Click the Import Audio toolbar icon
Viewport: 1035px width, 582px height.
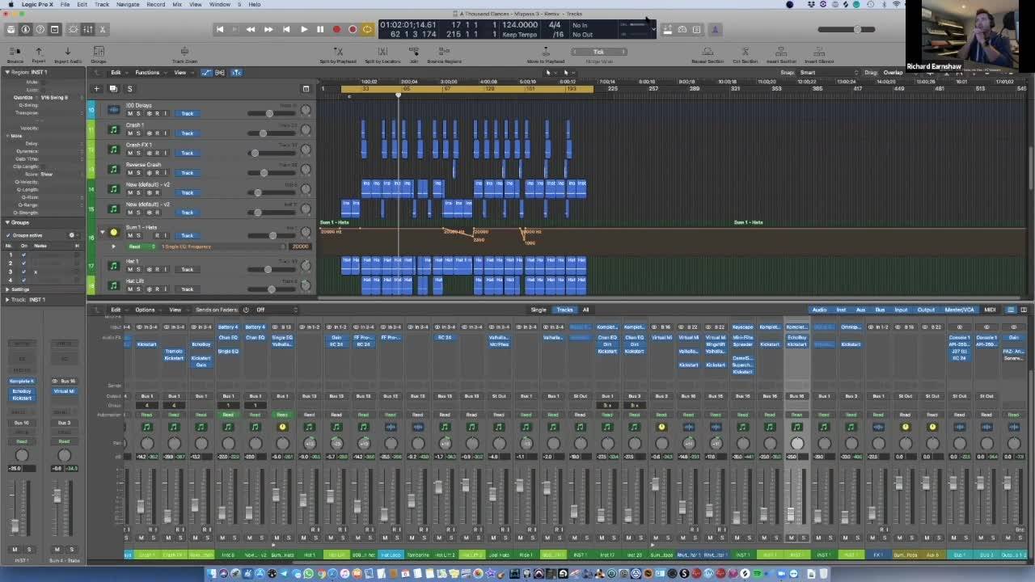pos(67,53)
